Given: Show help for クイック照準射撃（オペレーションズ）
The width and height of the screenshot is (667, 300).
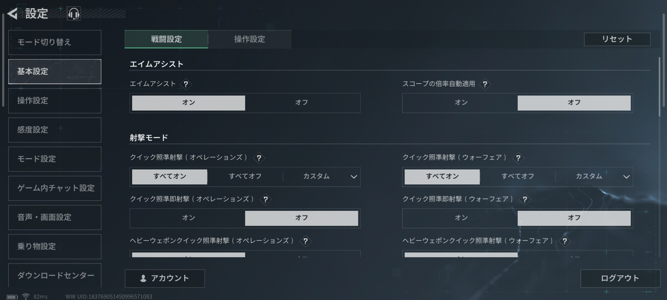Looking at the screenshot, I should point(259,158).
